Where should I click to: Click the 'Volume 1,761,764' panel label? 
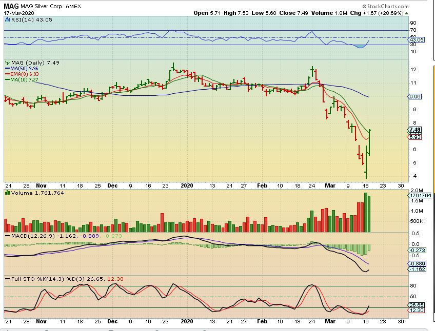coord(37,193)
